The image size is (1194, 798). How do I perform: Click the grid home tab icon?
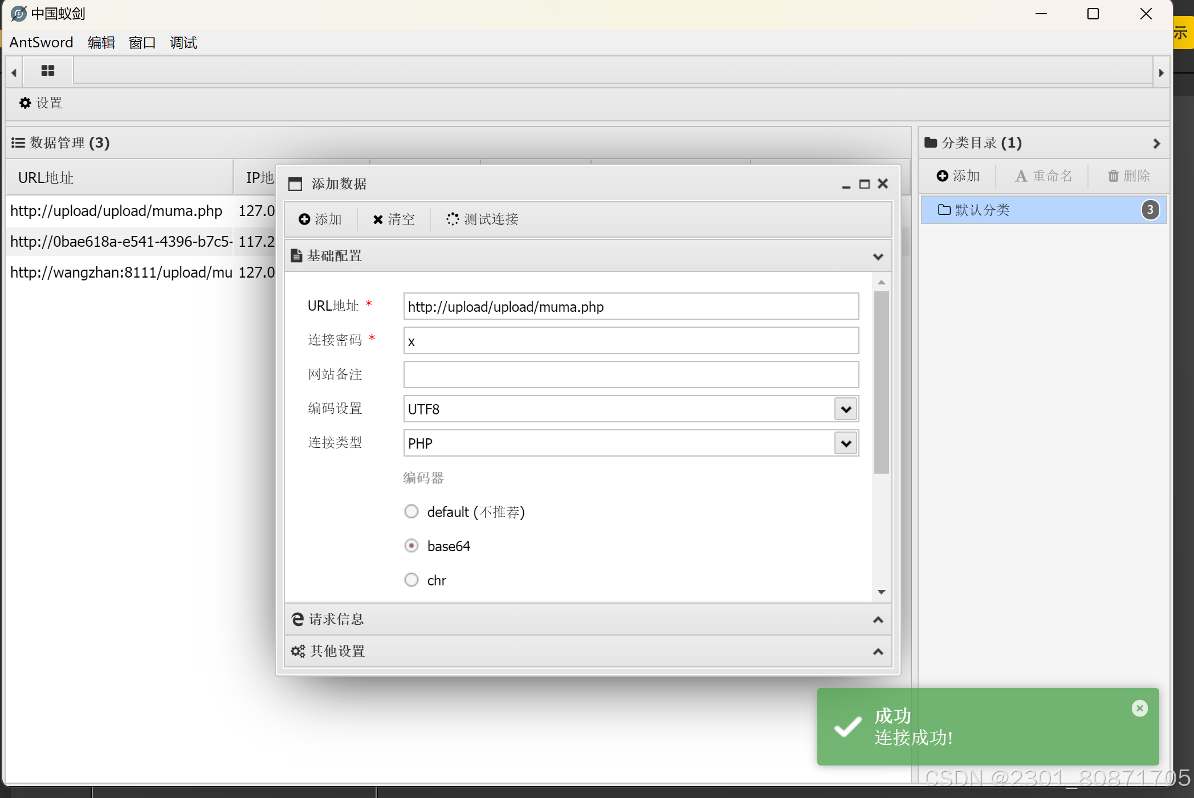48,71
